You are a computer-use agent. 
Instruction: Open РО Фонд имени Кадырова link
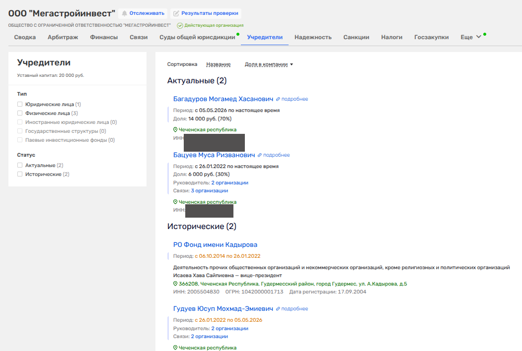(x=215, y=244)
